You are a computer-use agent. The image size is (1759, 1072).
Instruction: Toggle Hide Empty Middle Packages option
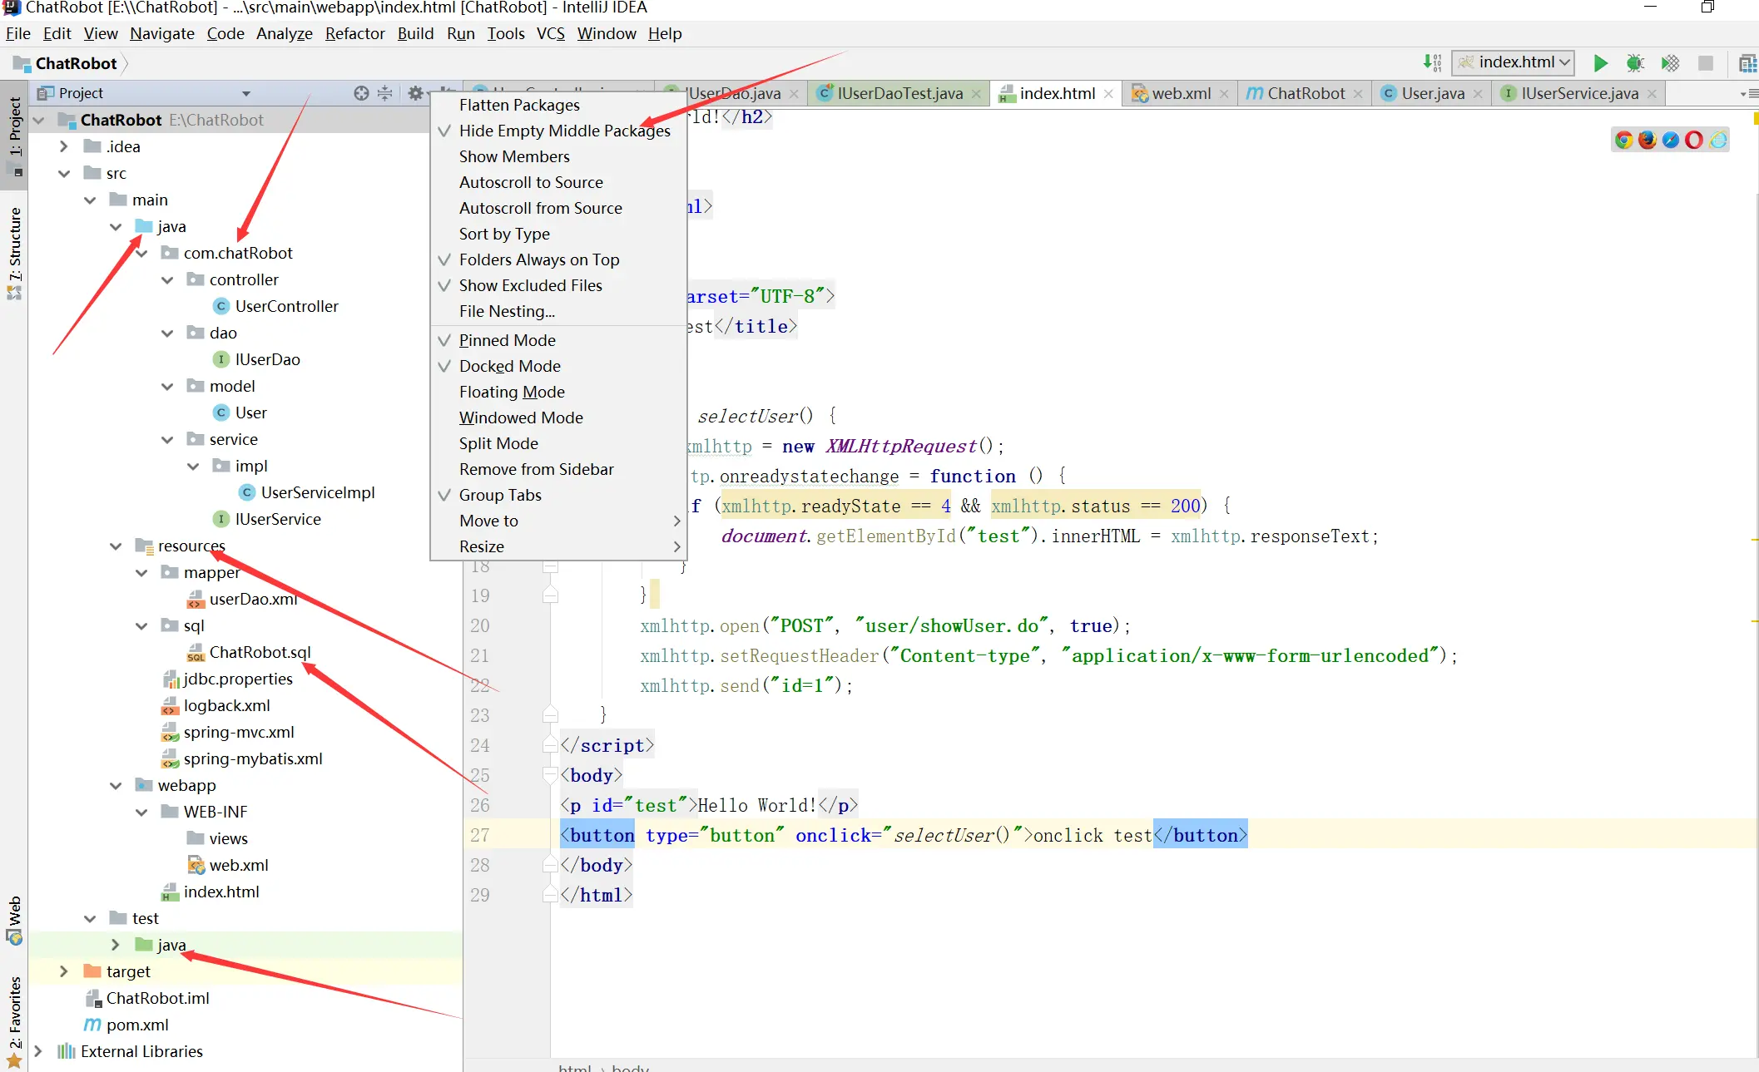[x=564, y=131]
